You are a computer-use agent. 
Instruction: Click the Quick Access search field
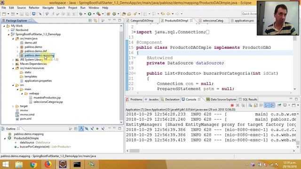(x=249, y=14)
